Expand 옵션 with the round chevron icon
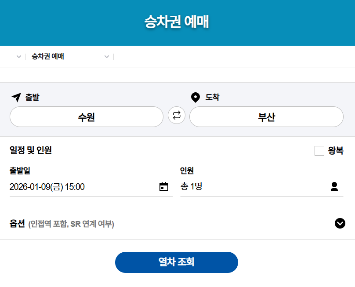 pos(340,224)
